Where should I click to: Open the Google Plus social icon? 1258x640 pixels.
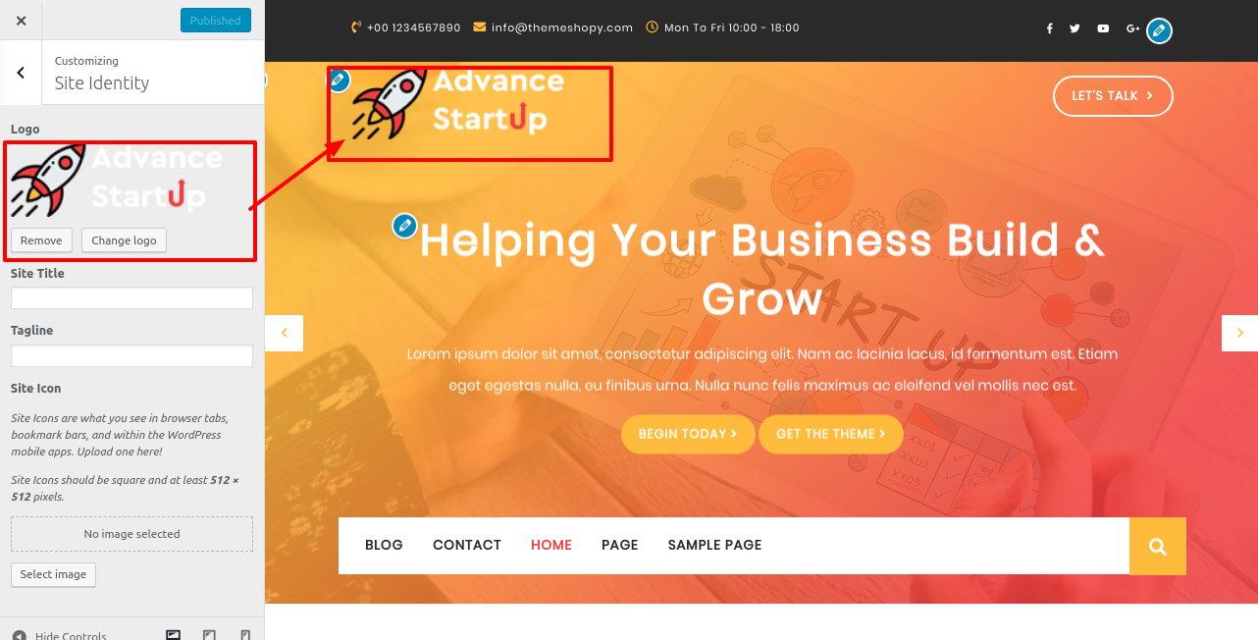(1132, 28)
